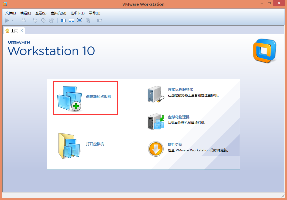Click the window resize grip corner
The image size is (287, 200).
coord(283,196)
